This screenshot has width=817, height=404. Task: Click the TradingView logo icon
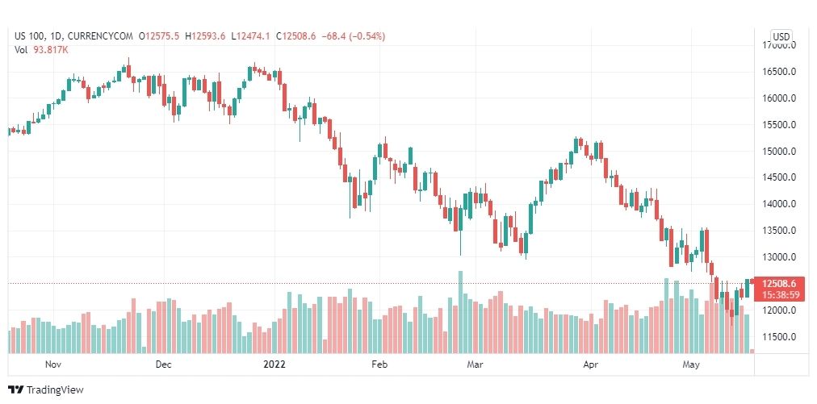(x=15, y=389)
